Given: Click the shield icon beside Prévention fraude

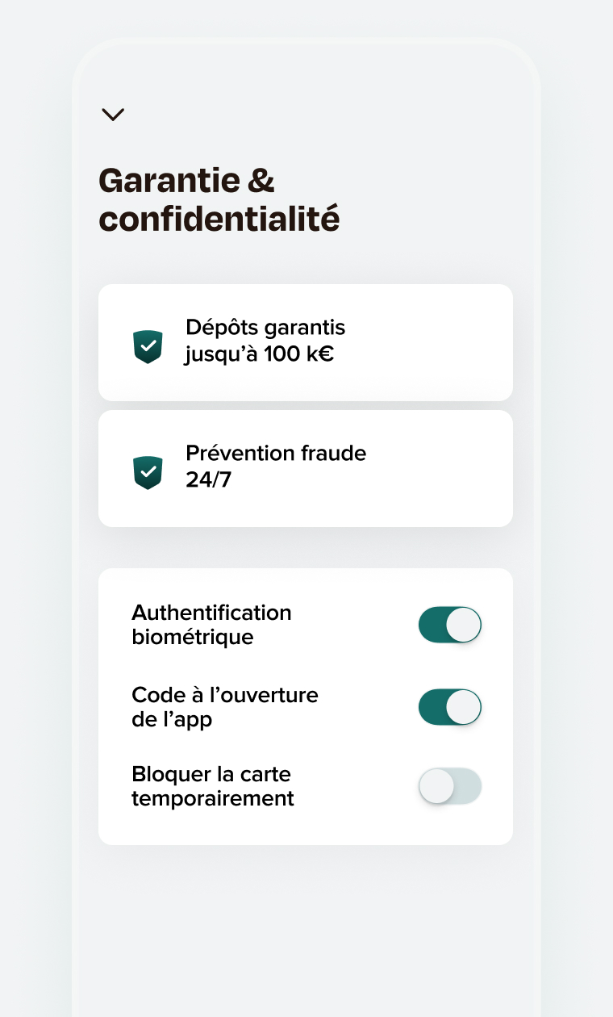Looking at the screenshot, I should tap(148, 472).
